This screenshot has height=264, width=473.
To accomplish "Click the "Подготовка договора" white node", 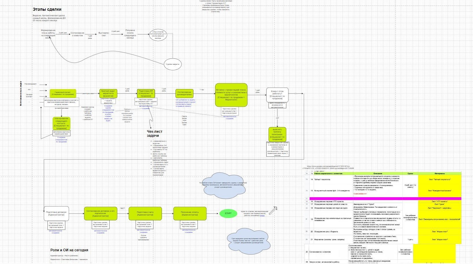I will 56,214.
